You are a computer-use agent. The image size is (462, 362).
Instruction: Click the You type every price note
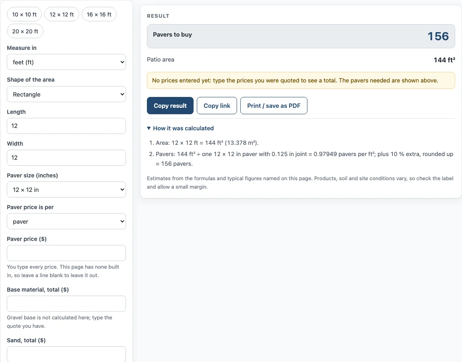tap(63, 271)
